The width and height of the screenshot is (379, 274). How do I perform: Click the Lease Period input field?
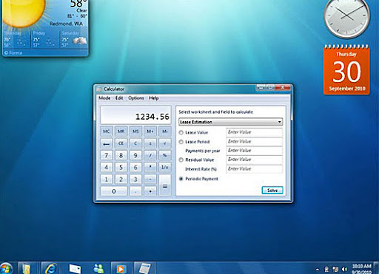[x=254, y=142]
